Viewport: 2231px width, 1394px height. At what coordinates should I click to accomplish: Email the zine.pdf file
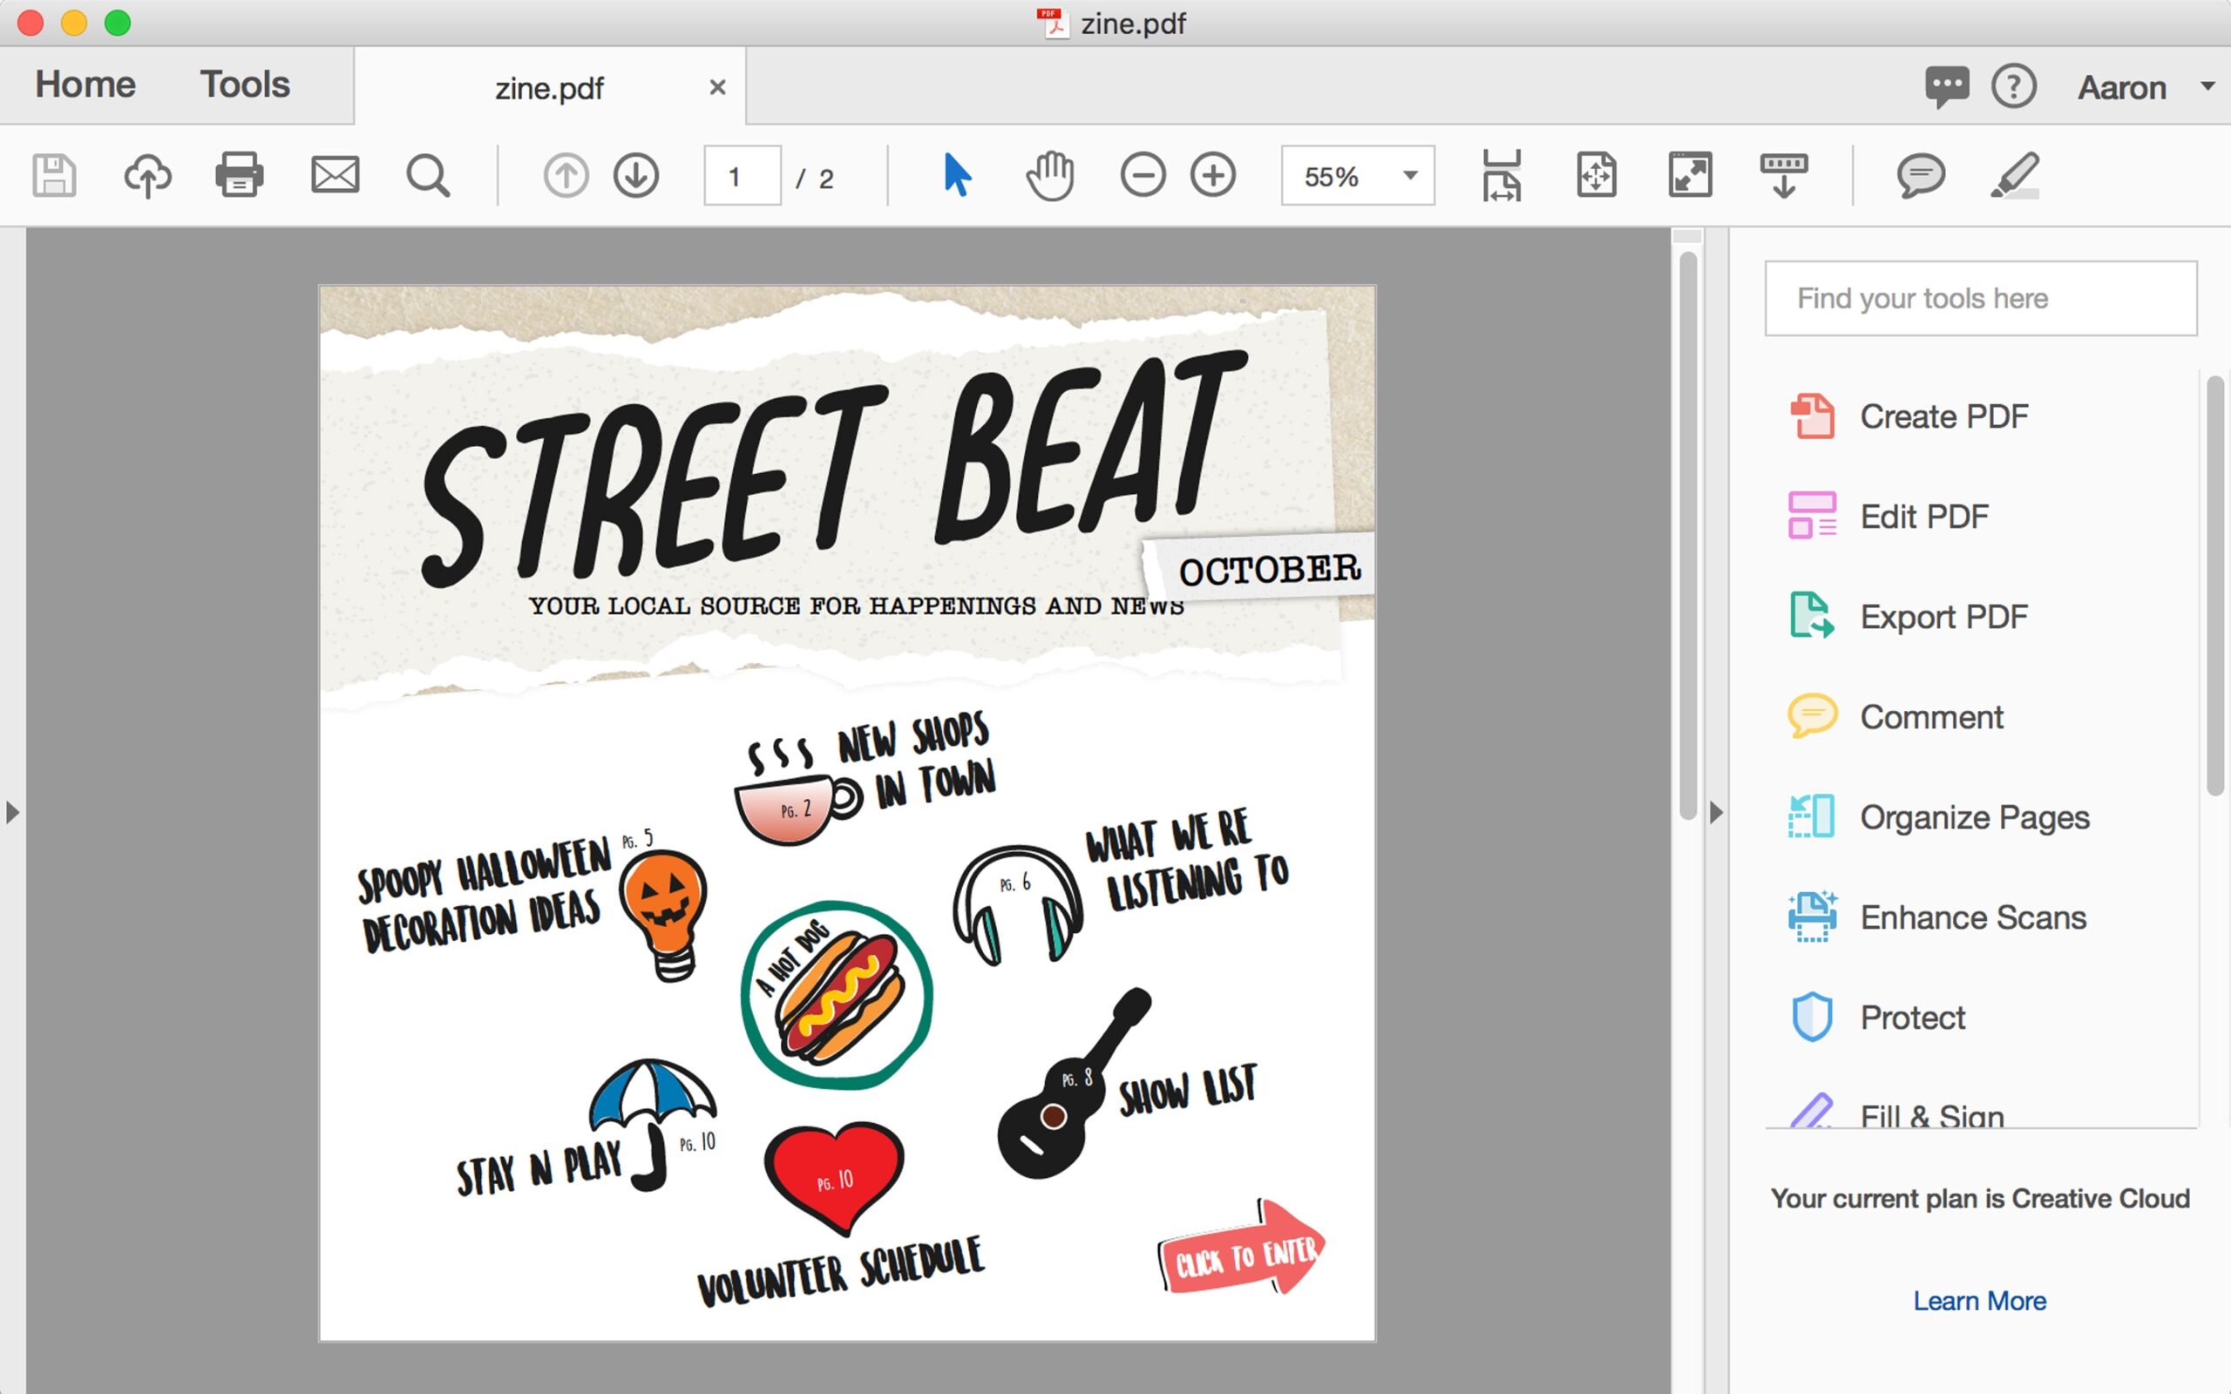[x=333, y=175]
